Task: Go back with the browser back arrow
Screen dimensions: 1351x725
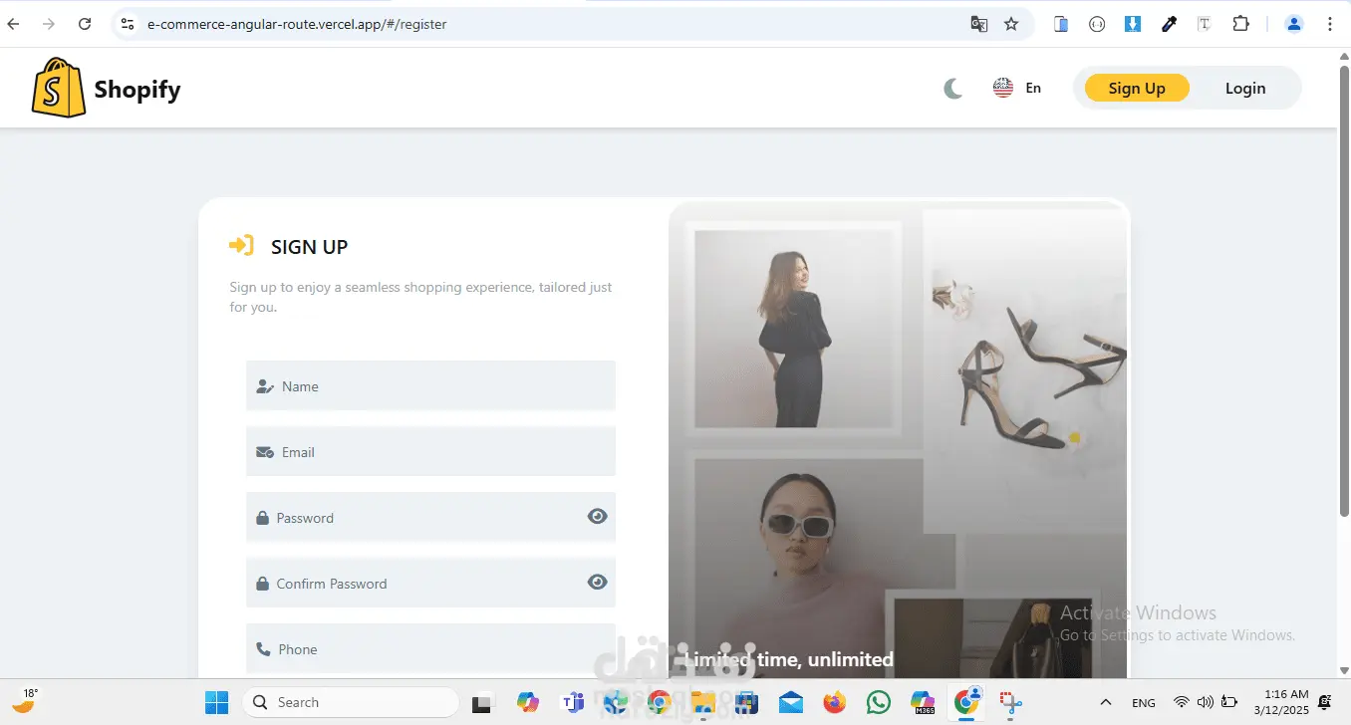Action: click(x=14, y=24)
